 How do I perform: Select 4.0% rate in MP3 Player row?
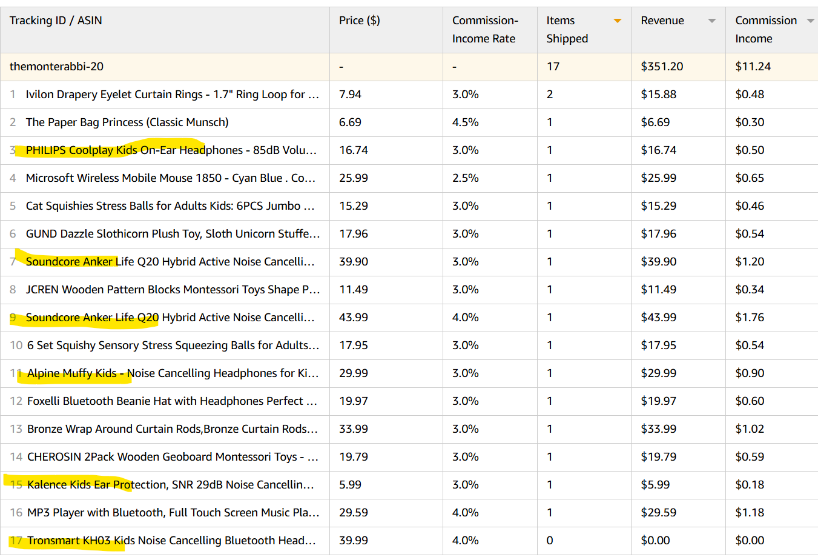pyautogui.click(x=466, y=513)
